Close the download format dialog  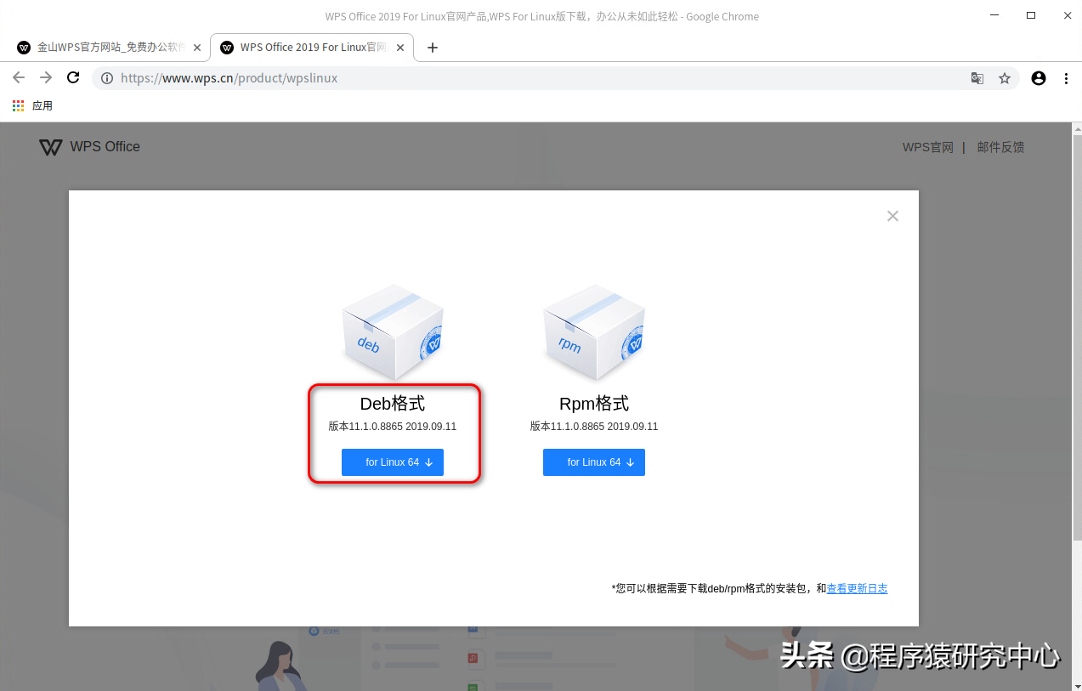[x=892, y=216]
